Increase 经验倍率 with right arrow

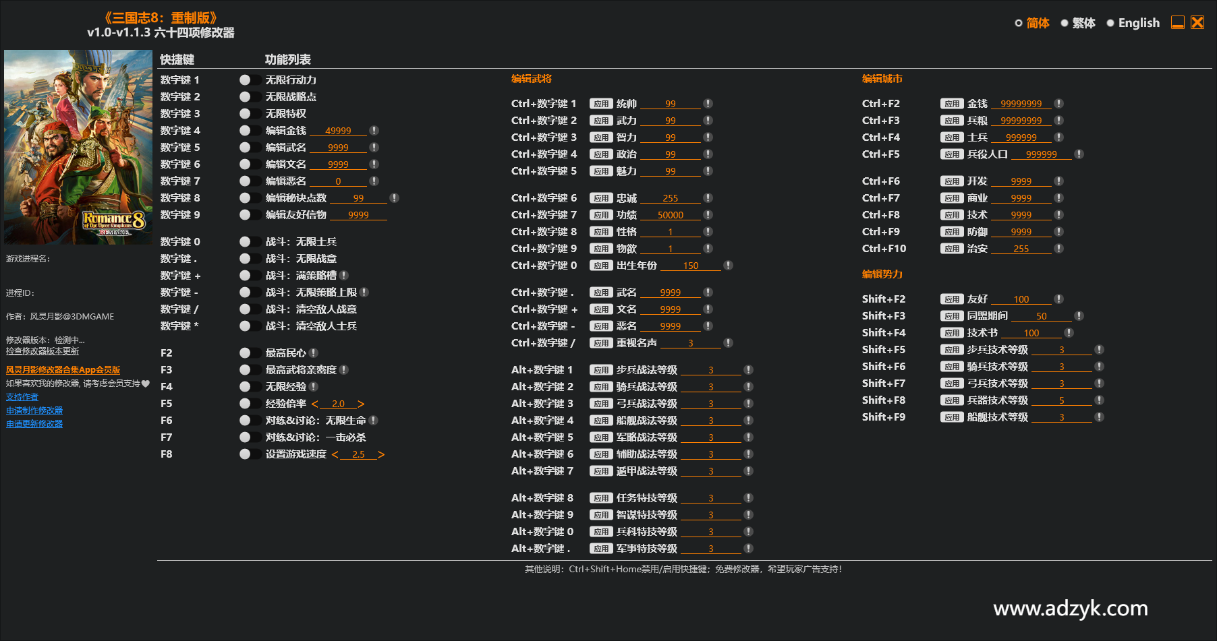coord(361,404)
